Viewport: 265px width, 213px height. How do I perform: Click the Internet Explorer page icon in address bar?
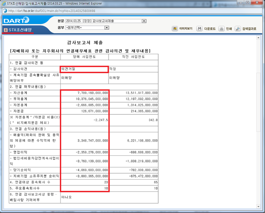point(5,11)
